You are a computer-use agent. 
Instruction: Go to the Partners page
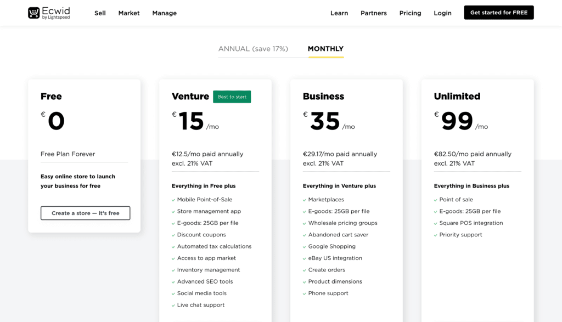pos(373,13)
